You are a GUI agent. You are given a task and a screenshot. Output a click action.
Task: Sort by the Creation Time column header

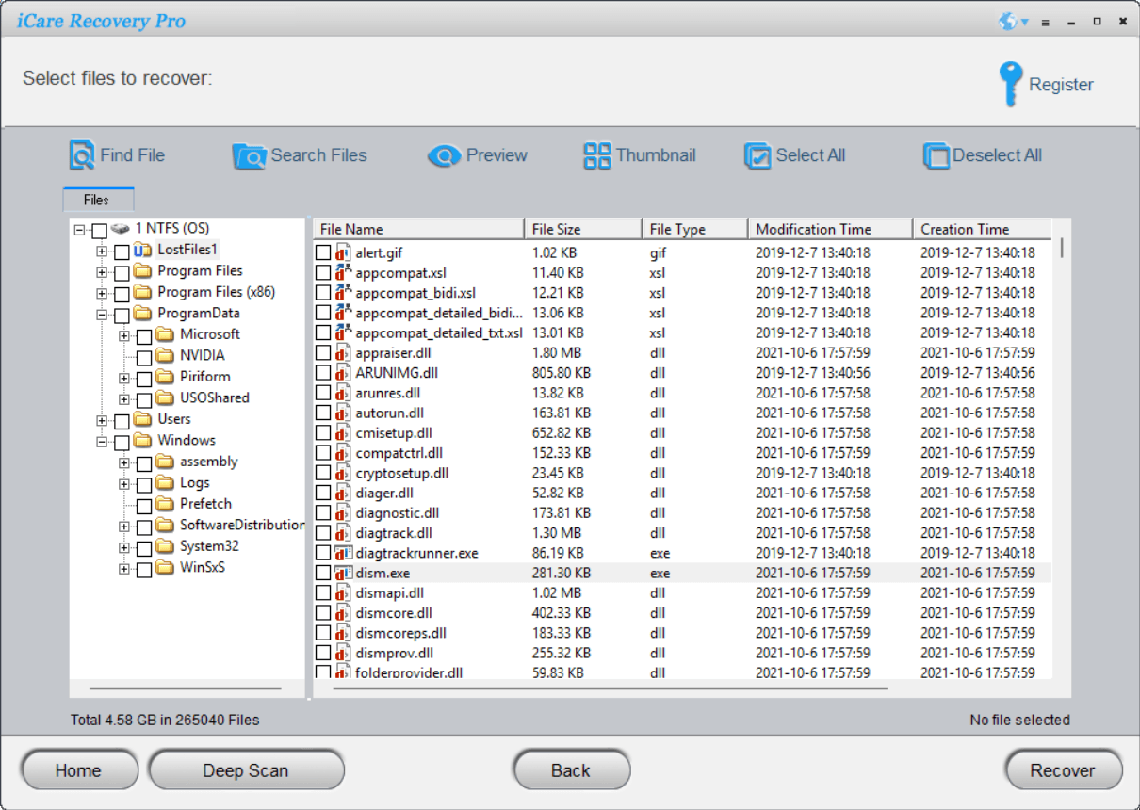click(x=983, y=229)
